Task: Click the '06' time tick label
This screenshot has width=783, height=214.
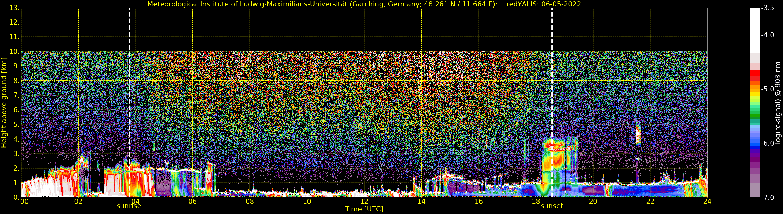Action: click(193, 201)
